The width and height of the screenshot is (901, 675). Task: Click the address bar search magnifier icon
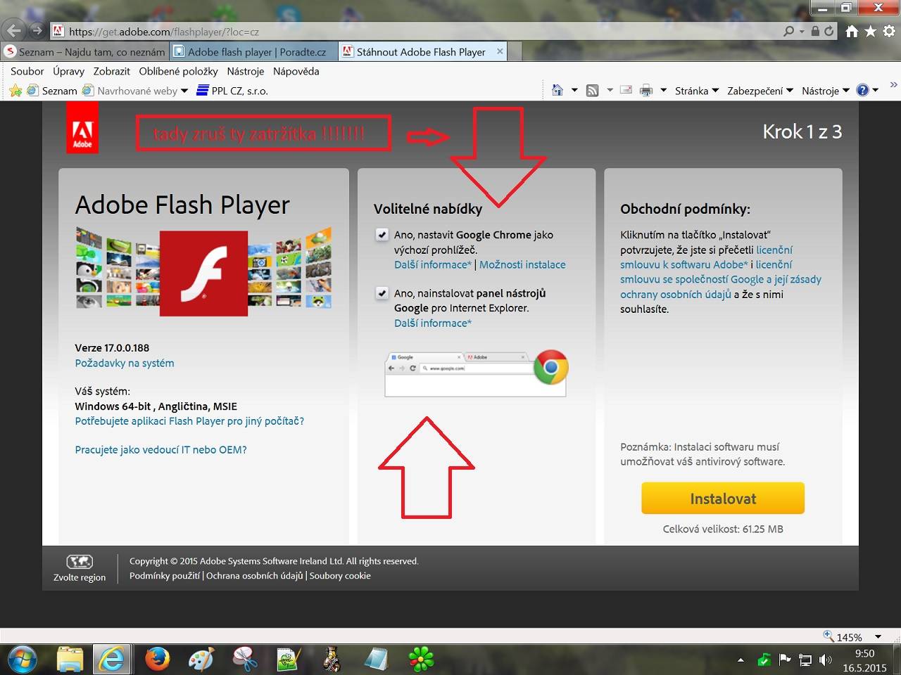click(789, 31)
